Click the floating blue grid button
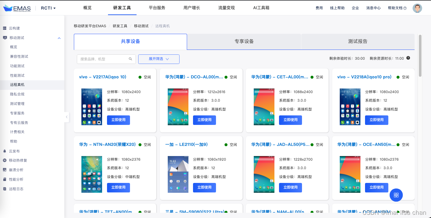The image size is (431, 218). pos(396,195)
